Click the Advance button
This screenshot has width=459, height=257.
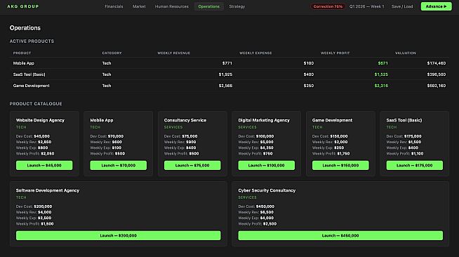pos(436,6)
